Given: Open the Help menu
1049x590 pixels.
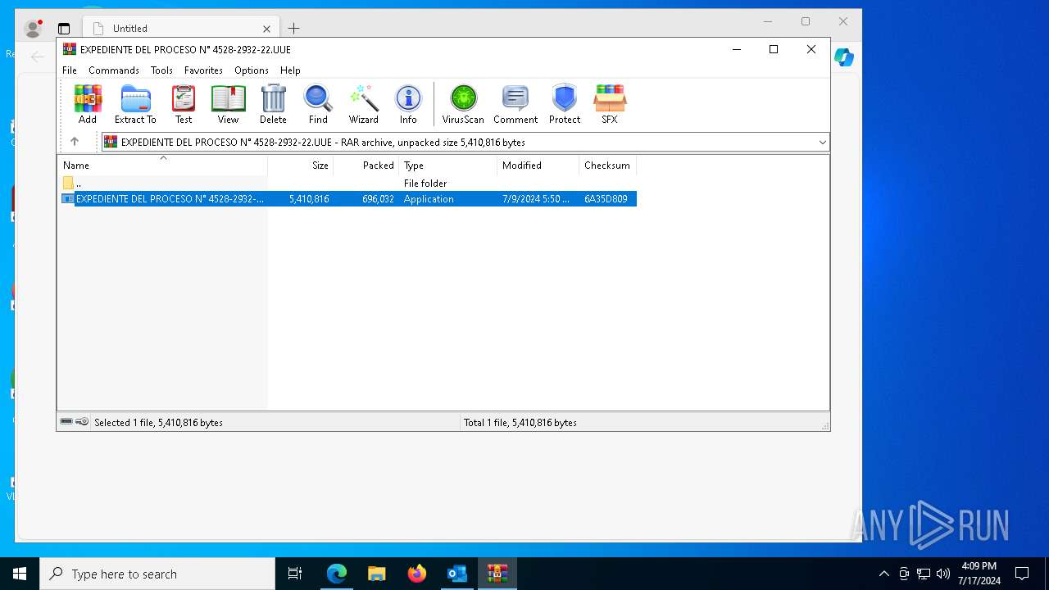Looking at the screenshot, I should tap(290, 70).
